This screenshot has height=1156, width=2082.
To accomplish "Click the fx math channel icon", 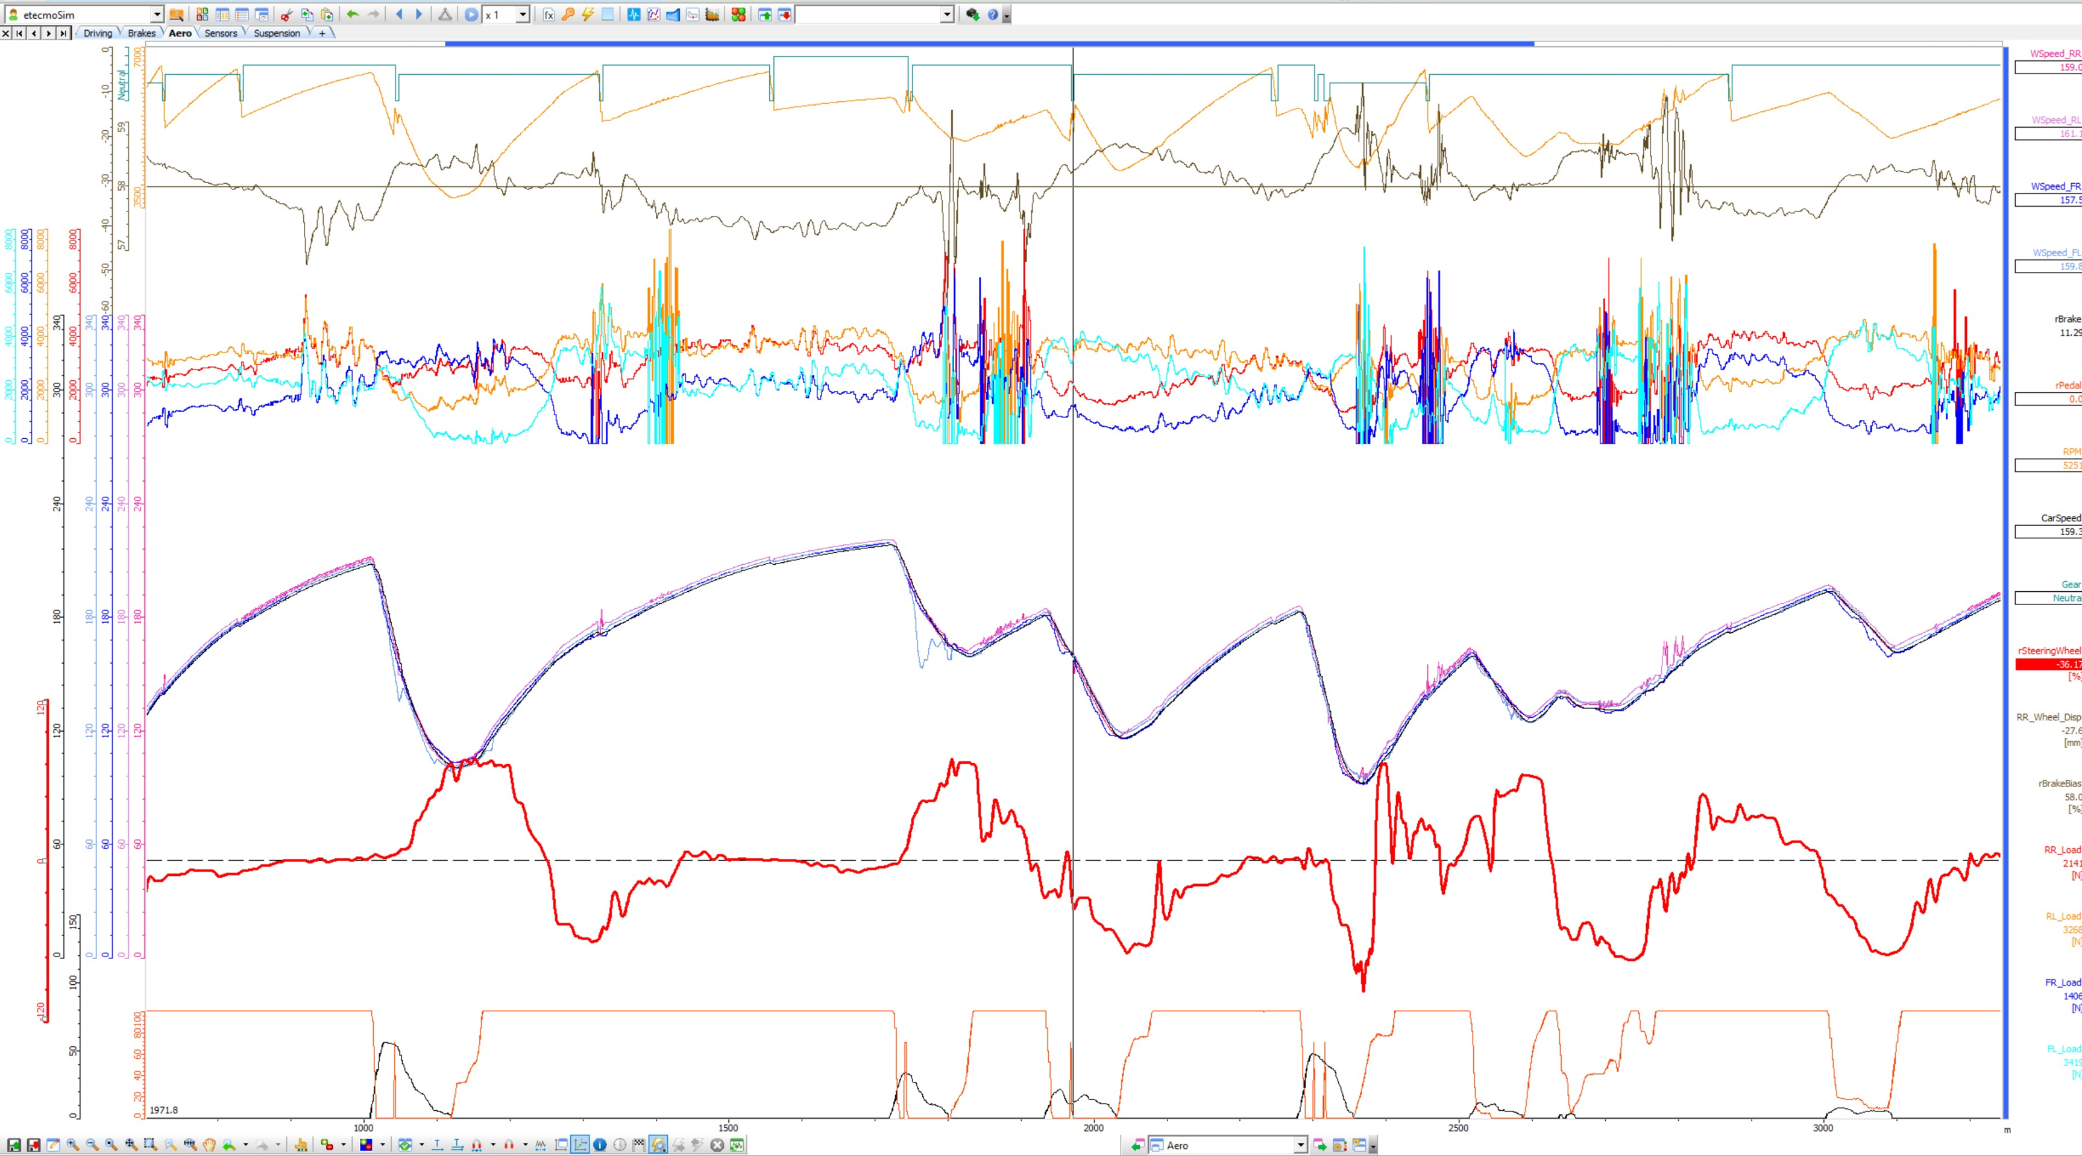I will point(549,14).
